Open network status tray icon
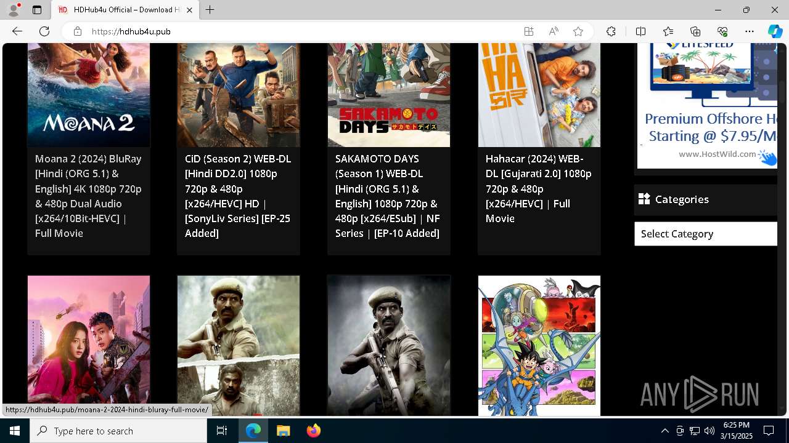The width and height of the screenshot is (789, 443). point(695,431)
